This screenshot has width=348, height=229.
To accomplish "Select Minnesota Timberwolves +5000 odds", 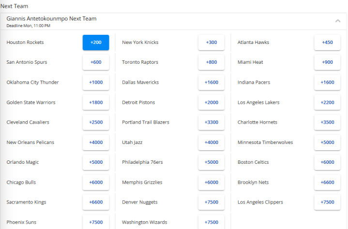I will click(x=327, y=143).
